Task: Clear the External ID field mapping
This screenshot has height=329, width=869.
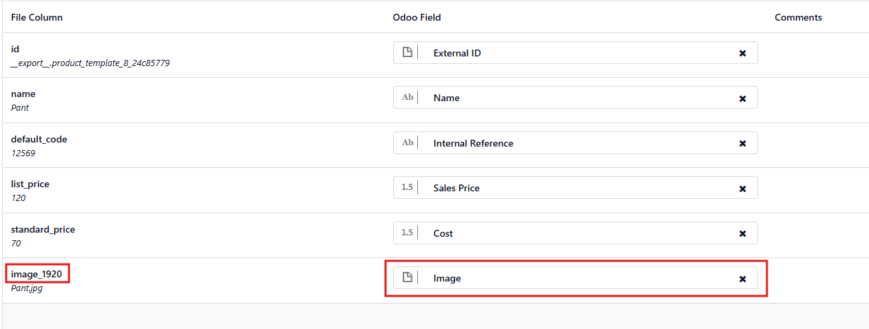Action: click(x=742, y=53)
